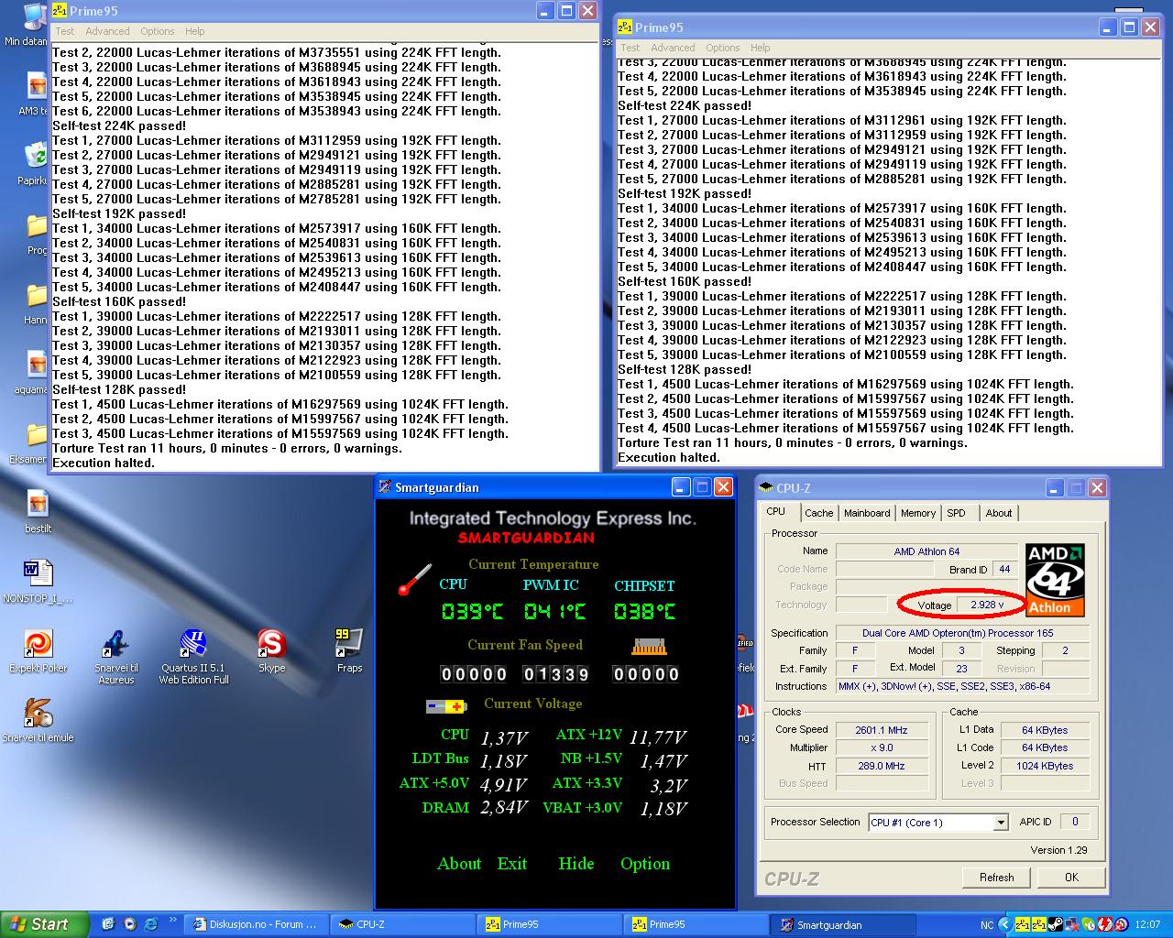
Task: Launch Quartus II 5.1 Web Edition shortcut
Action: pos(193,656)
